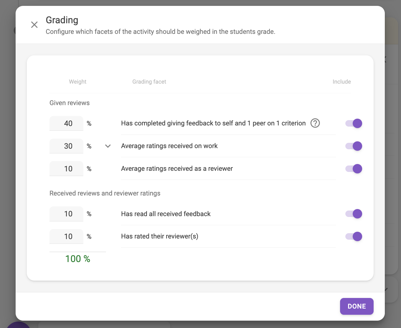Click Has completed giving feedback to self label

(x=213, y=123)
